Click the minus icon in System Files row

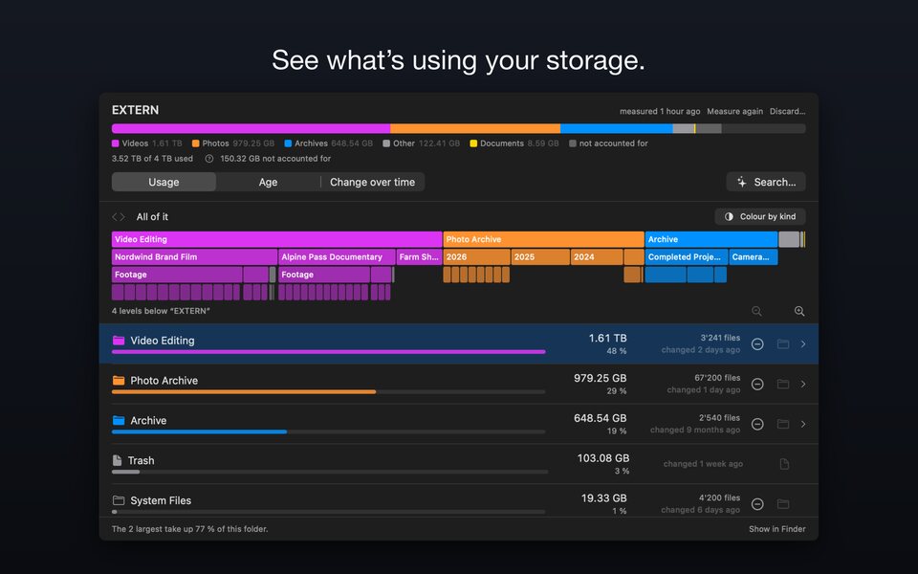(757, 504)
